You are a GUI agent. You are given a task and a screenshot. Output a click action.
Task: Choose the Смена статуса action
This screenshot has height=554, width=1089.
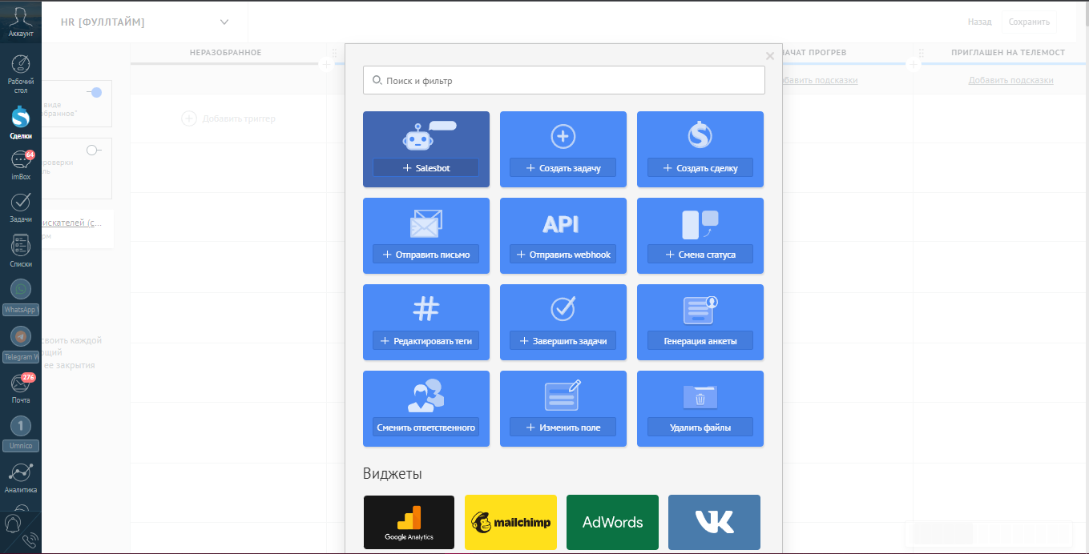[700, 255]
